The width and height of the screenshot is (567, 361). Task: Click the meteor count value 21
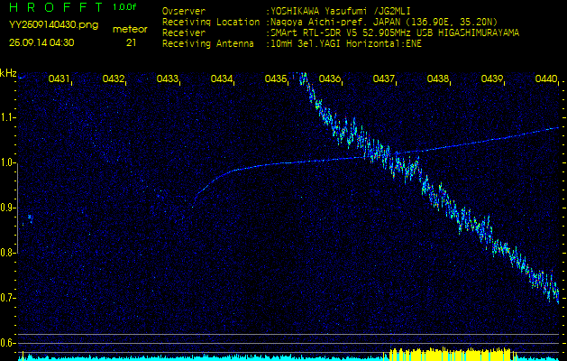[x=132, y=42]
